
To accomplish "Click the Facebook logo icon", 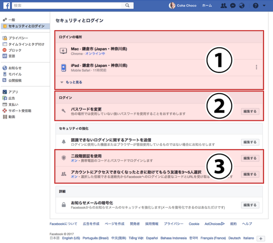I will point(7,5).
